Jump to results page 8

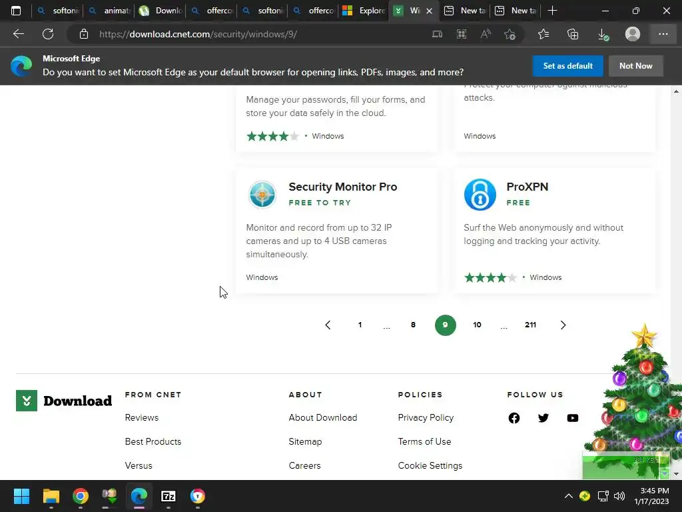(x=413, y=325)
